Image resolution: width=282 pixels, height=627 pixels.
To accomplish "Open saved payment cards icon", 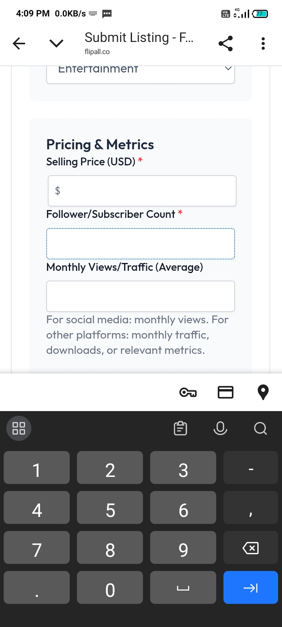I will (226, 392).
